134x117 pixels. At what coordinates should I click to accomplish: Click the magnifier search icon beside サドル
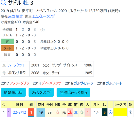4,3
